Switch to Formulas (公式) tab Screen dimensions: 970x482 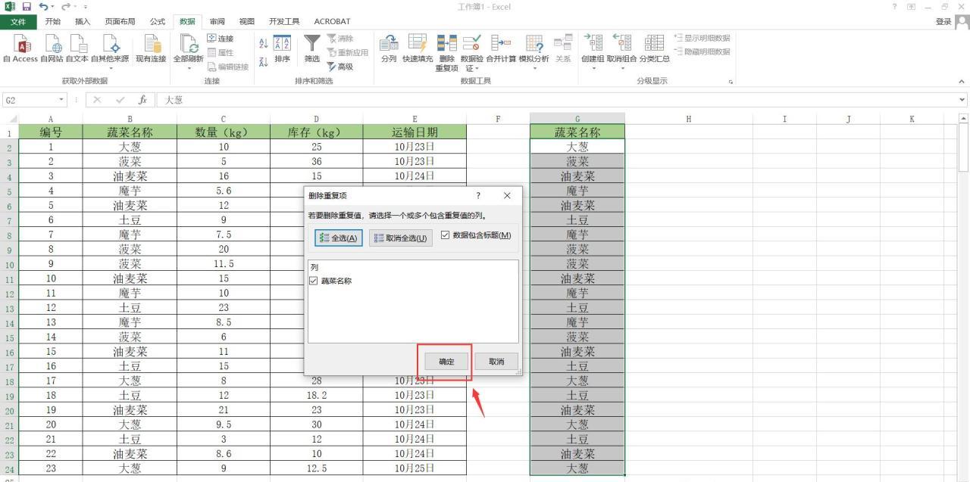[x=158, y=21]
